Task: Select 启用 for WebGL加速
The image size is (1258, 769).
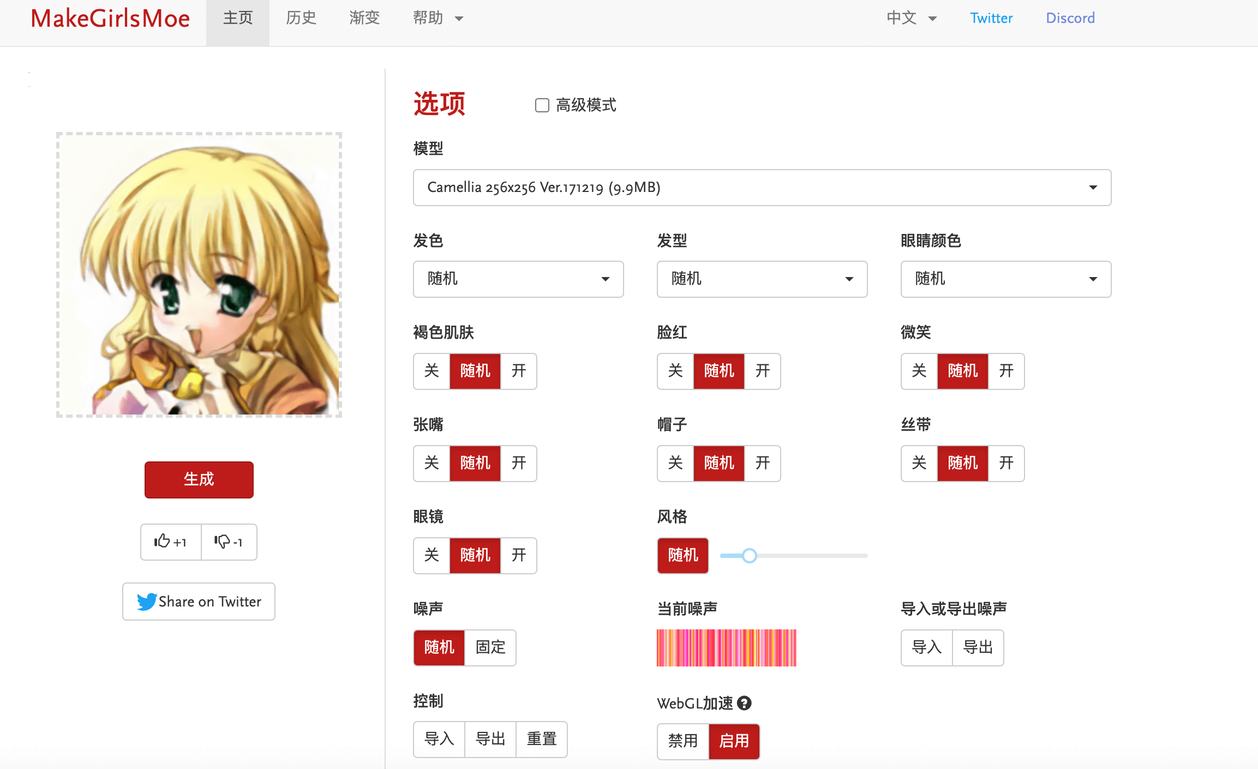Action: pyautogui.click(x=734, y=741)
